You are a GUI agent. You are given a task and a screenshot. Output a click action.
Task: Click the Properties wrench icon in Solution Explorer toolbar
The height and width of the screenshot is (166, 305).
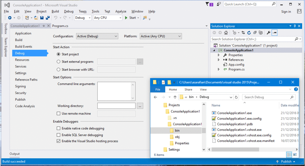269,33
